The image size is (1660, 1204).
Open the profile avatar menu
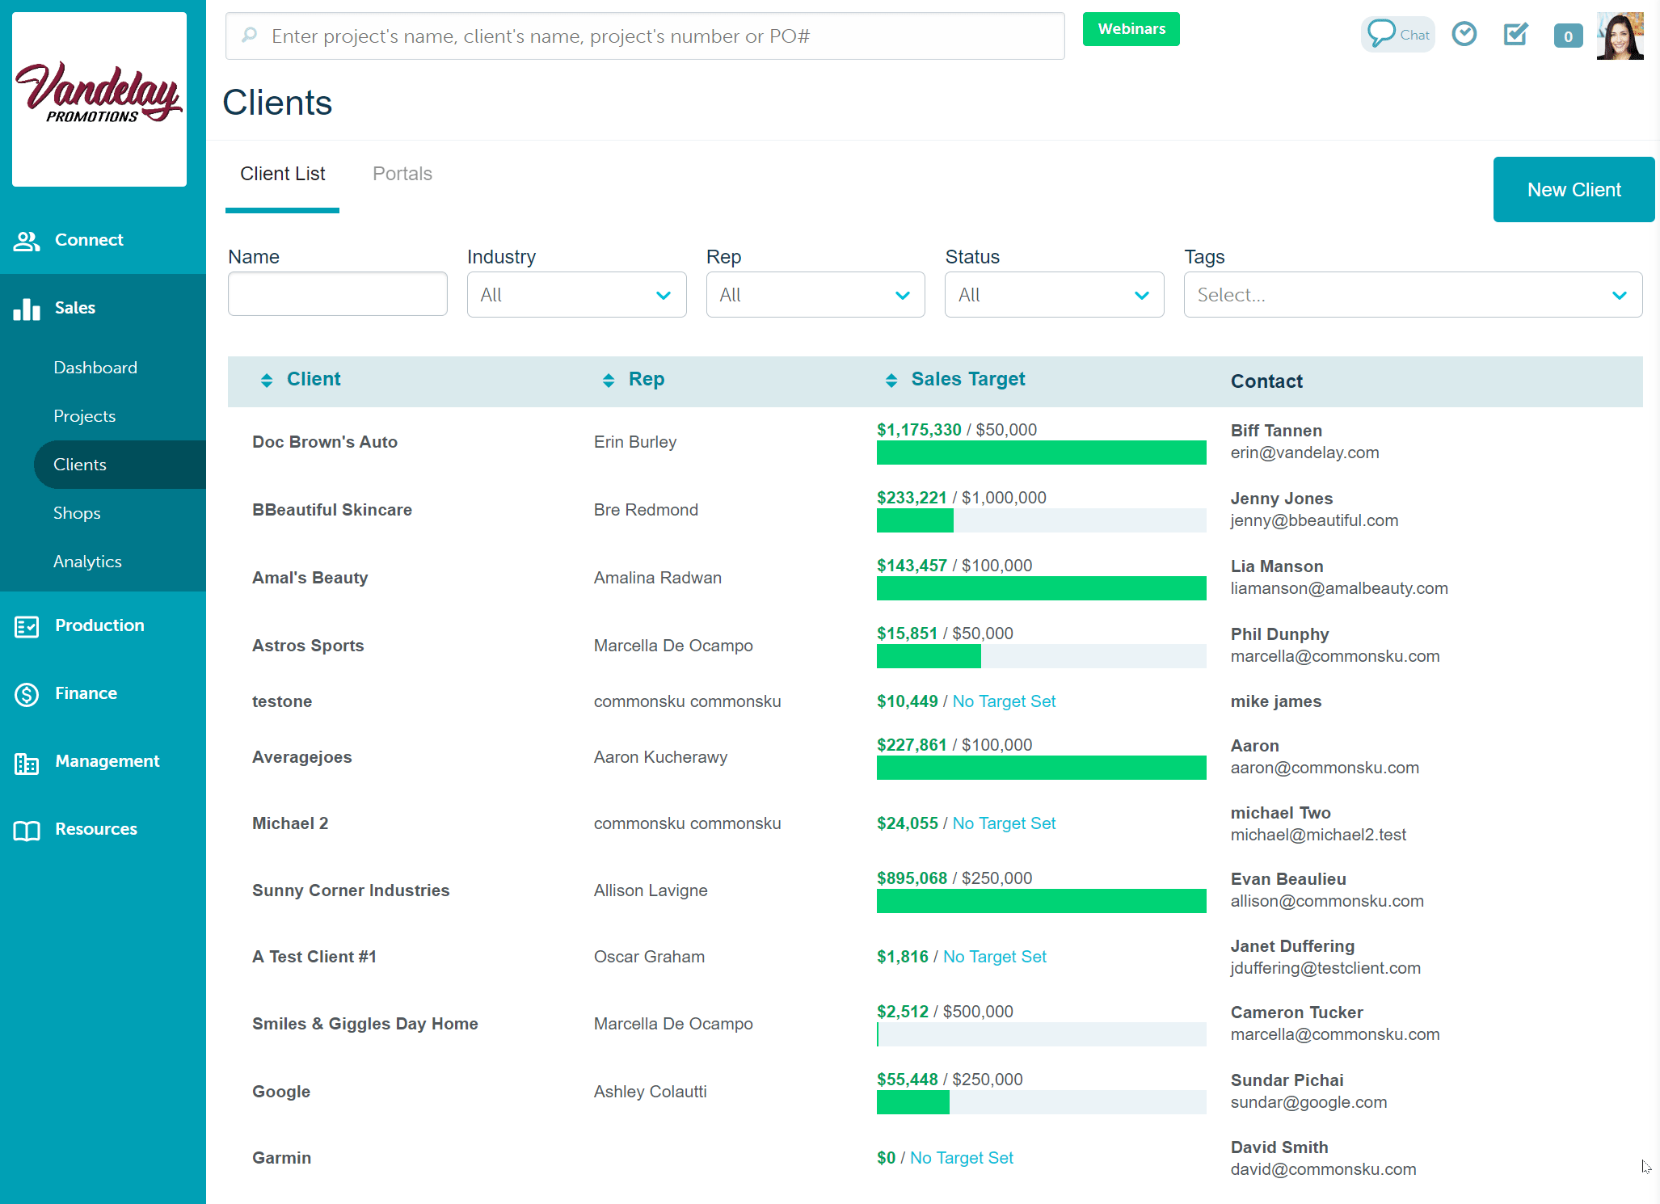(1620, 36)
